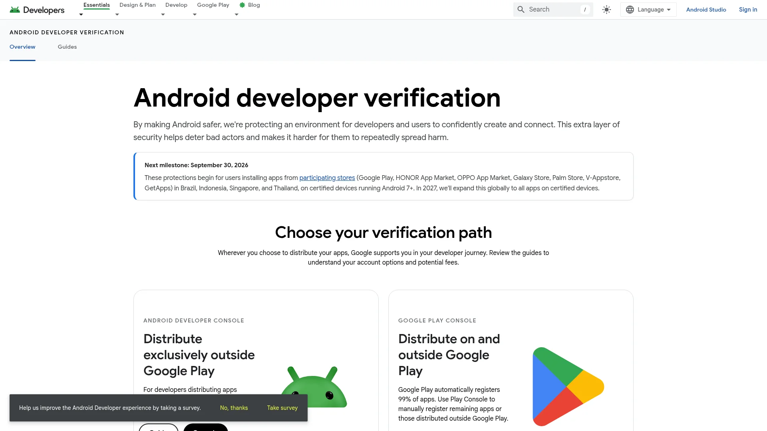Expand the Essentials dropdown arrow
Viewport: 767px width, 431px height.
(81, 14)
